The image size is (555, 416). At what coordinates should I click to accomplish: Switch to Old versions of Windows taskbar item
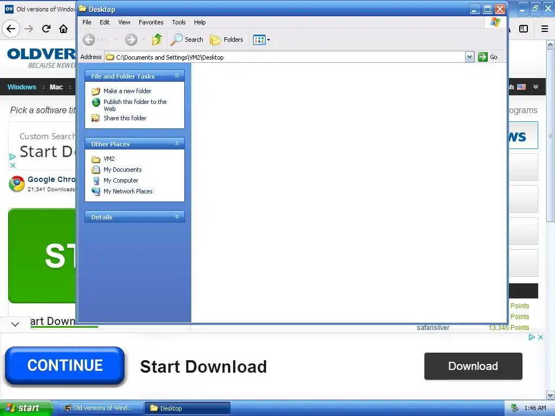coord(100,408)
